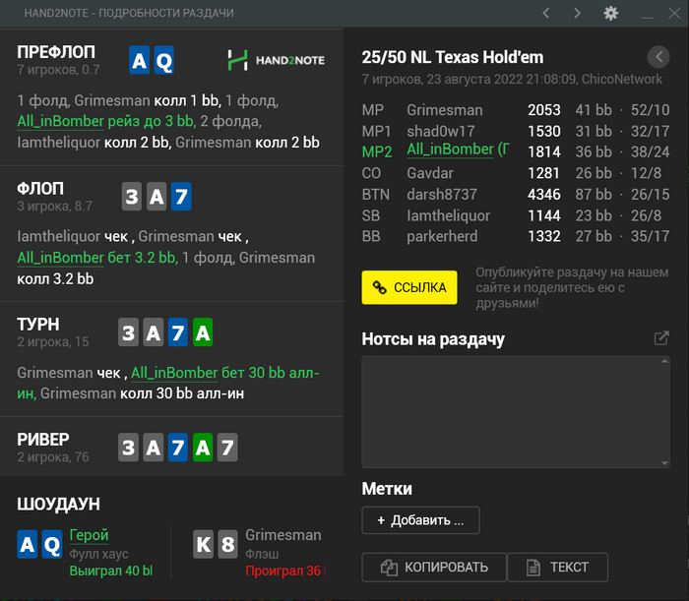The width and height of the screenshot is (689, 601).
Task: Click the ПРЕФЛОП section header
Action: 56,52
